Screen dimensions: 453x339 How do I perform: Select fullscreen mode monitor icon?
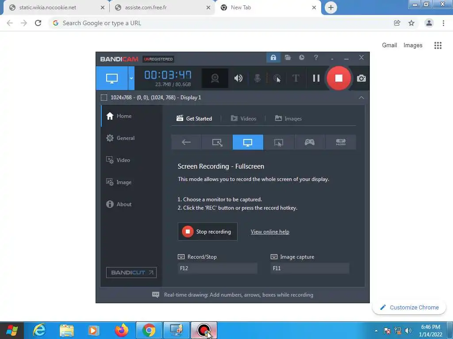248,142
